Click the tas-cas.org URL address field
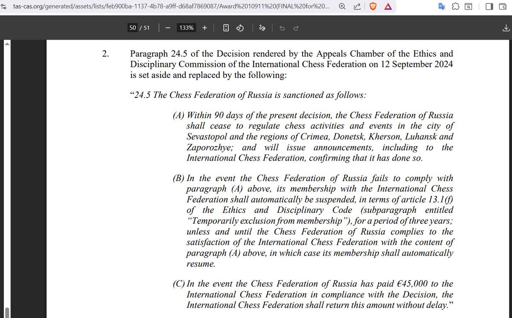The height and width of the screenshot is (318, 512). [172, 6]
